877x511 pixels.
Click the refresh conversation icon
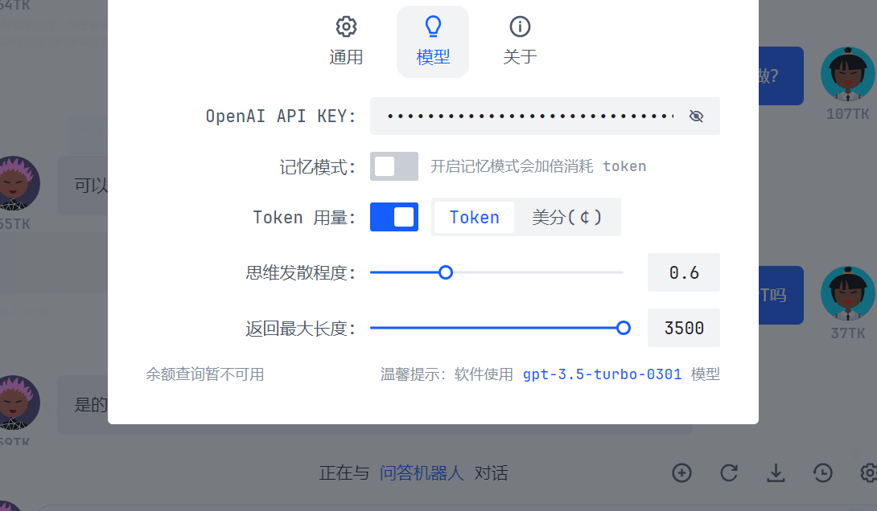[728, 473]
